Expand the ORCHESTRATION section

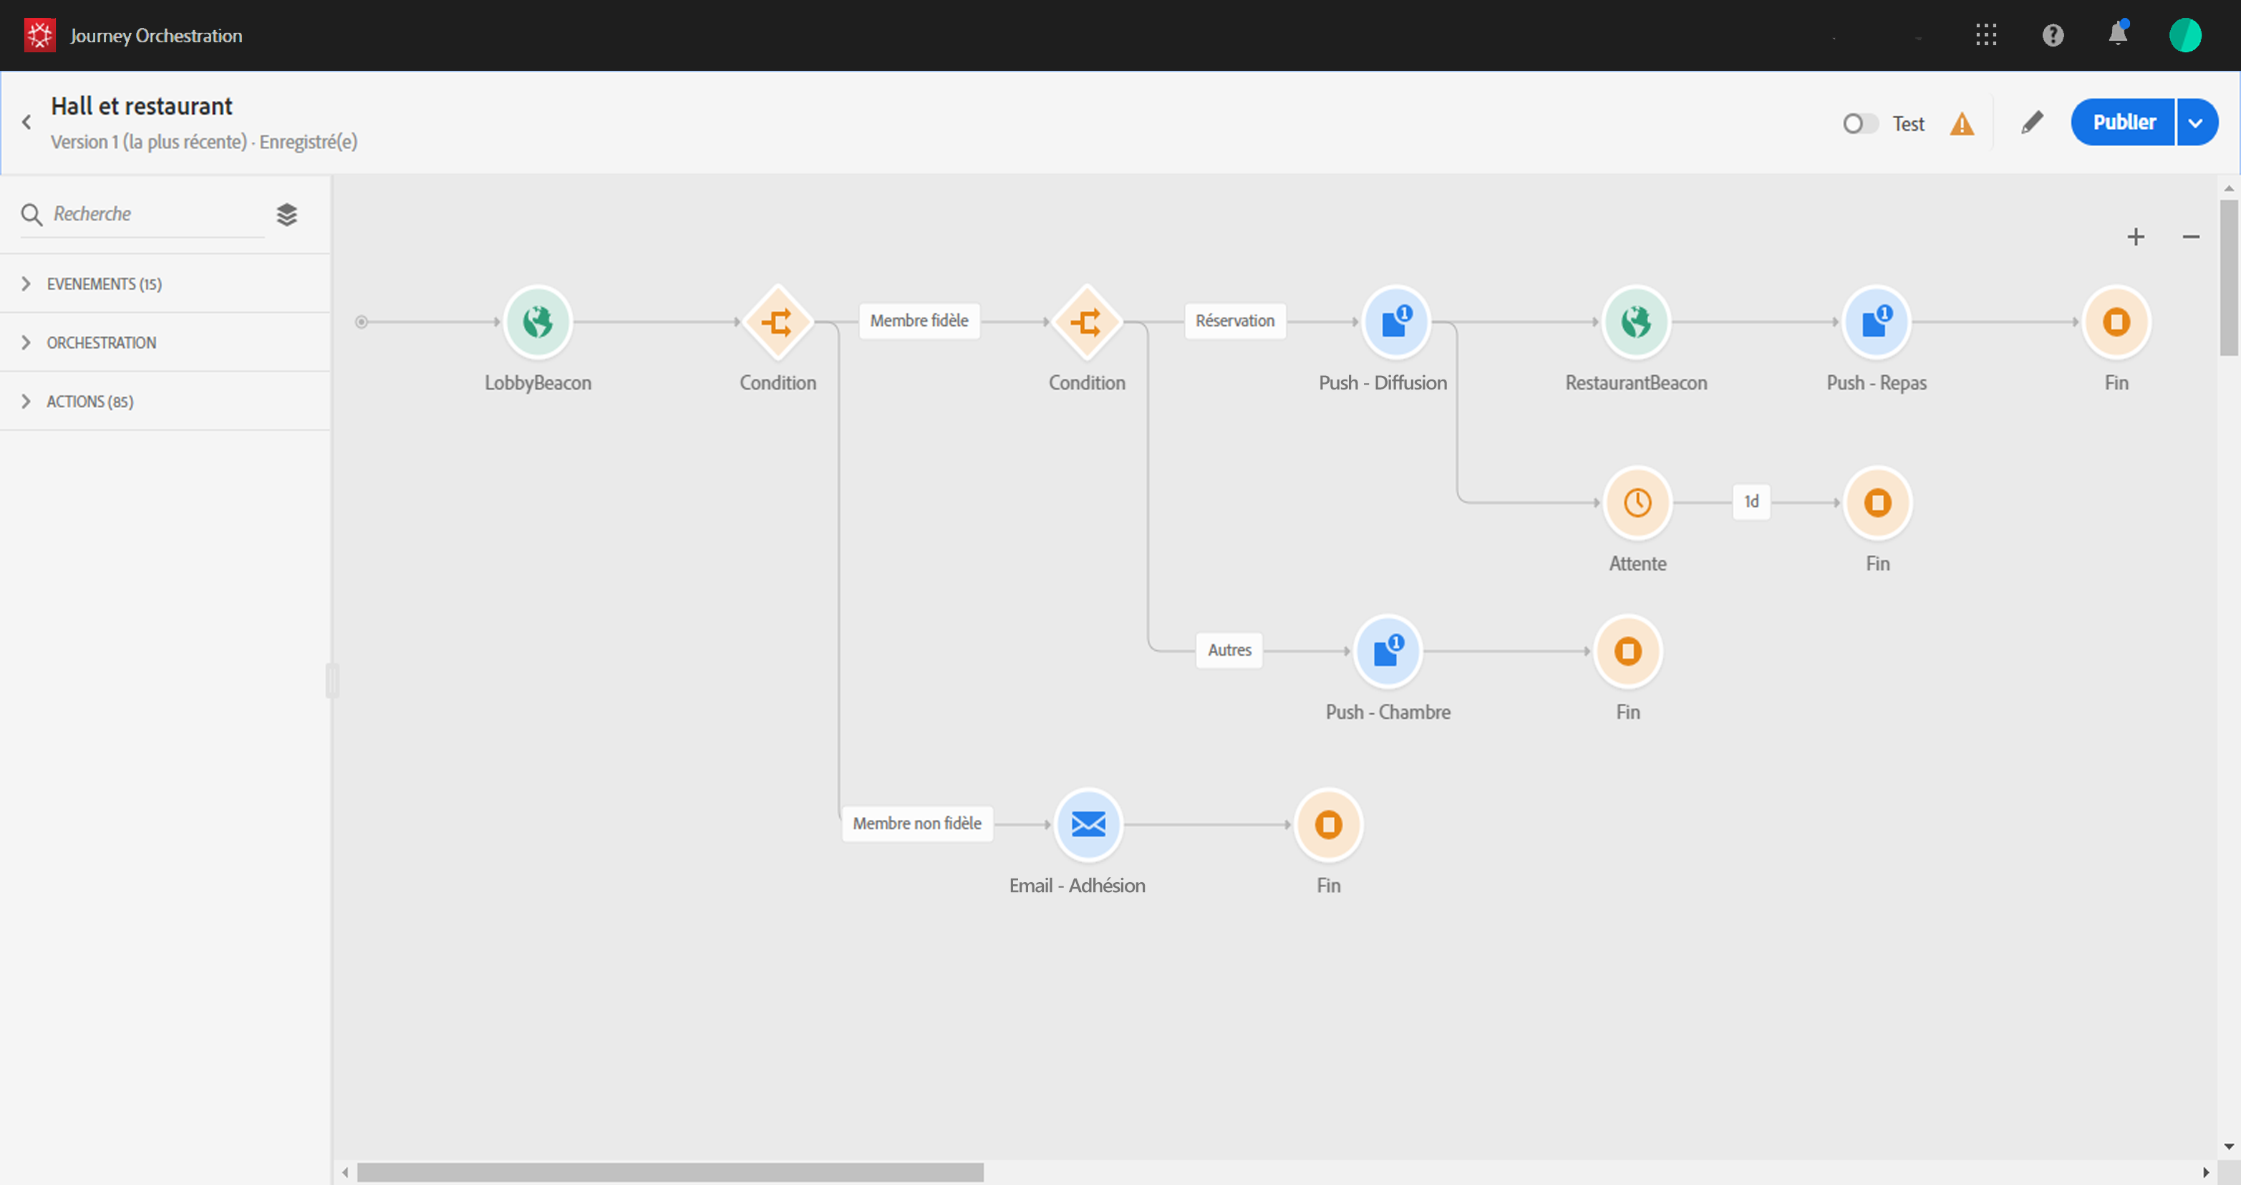101,343
